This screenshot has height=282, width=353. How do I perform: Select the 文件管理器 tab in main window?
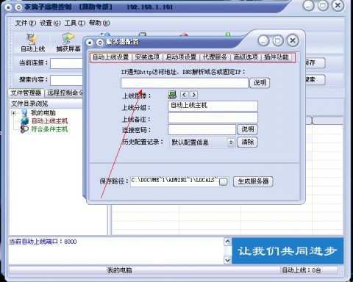26,93
